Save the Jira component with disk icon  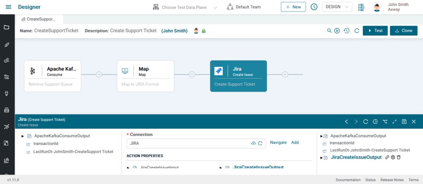point(404,122)
